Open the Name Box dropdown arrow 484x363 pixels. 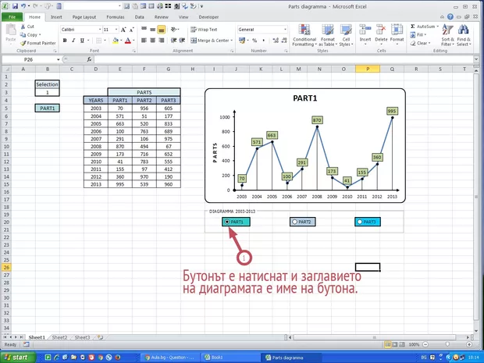[57, 59]
